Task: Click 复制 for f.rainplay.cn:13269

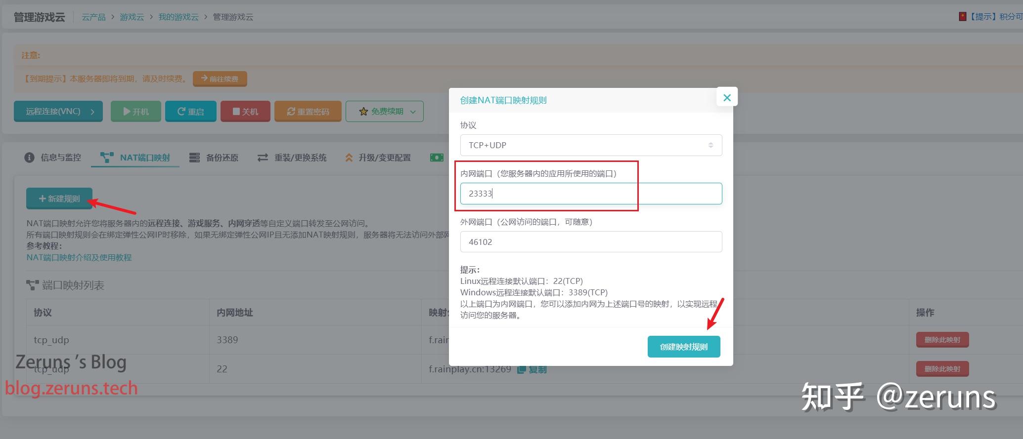Action: [532, 369]
